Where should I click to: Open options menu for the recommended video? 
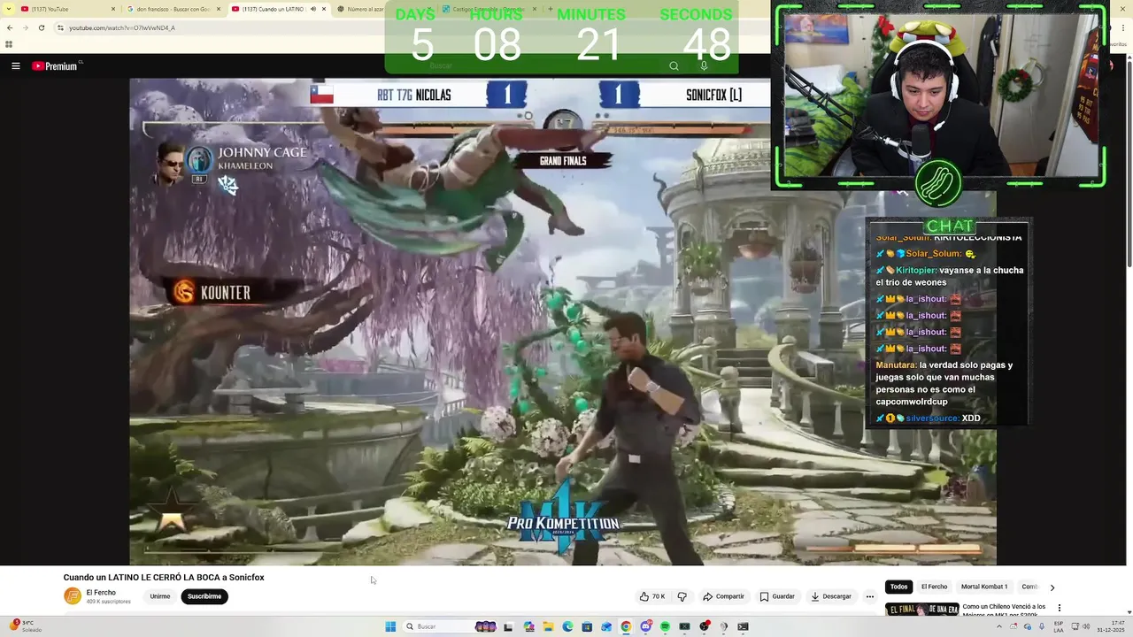[x=1060, y=608]
